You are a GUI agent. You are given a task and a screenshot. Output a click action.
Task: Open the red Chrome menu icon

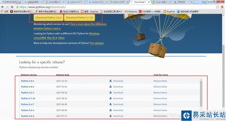click(x=222, y=7)
